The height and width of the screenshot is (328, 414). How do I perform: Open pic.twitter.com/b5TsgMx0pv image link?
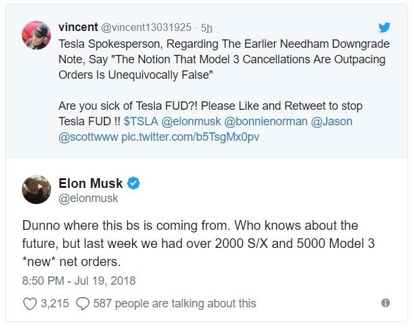pos(190,137)
